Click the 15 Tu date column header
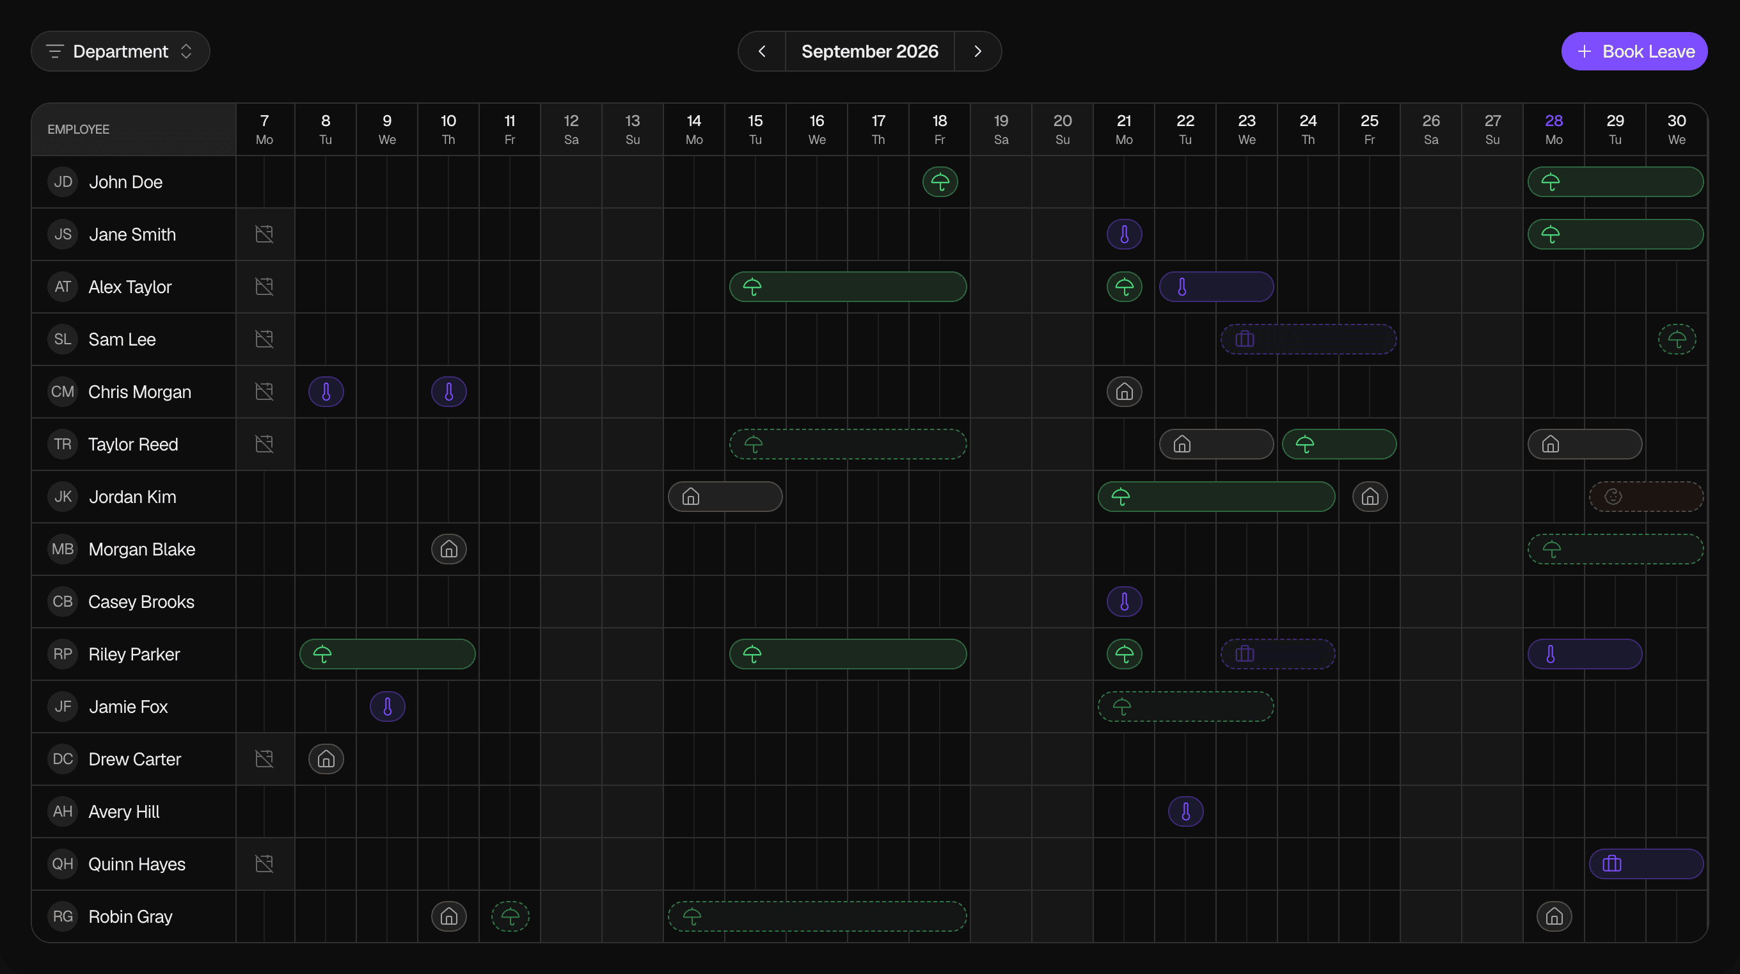1740x974 pixels. [x=755, y=129]
